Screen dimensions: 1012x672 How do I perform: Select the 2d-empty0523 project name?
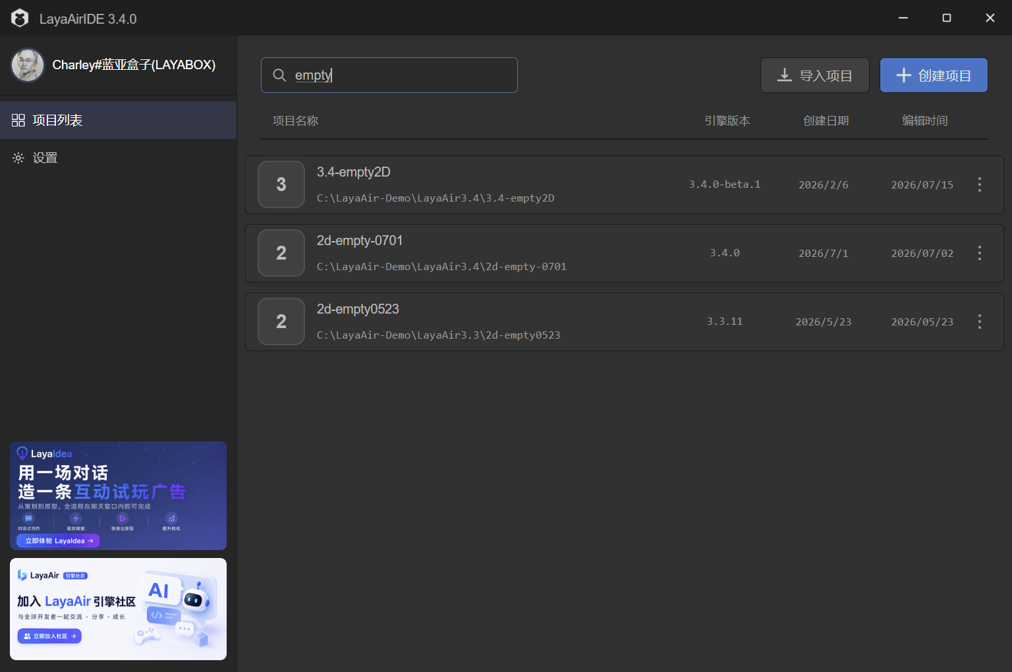358,309
